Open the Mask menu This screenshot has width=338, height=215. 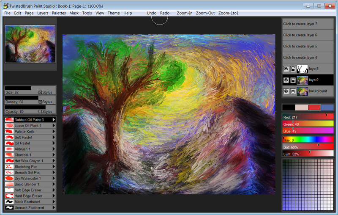(x=74, y=13)
